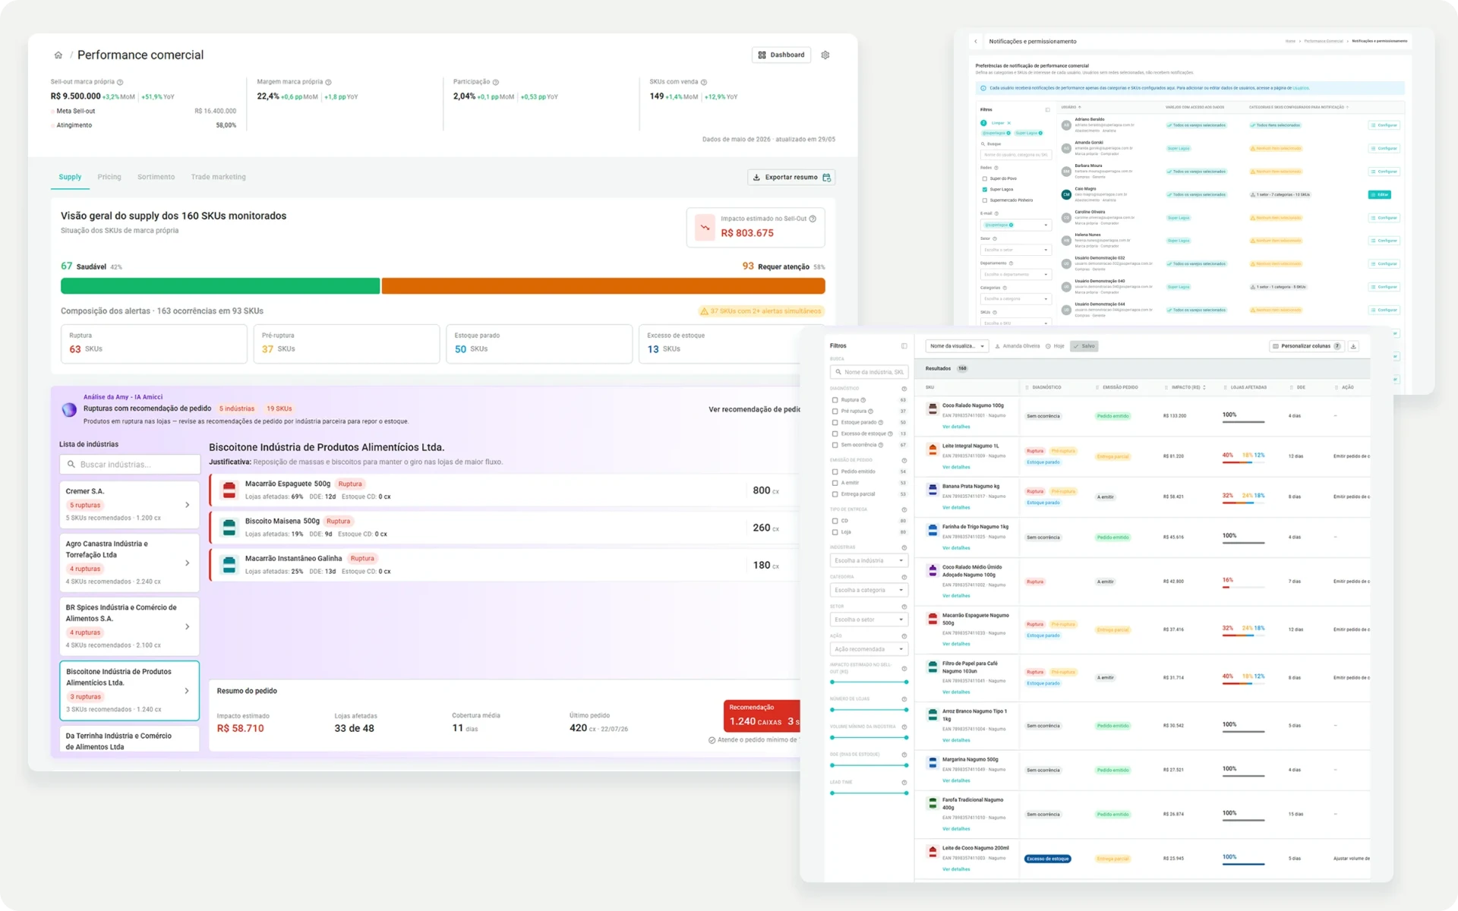Screen dimensions: 1458x911
Task: Click help icon beside Emissão de pedido heading
Action: [x=904, y=461]
